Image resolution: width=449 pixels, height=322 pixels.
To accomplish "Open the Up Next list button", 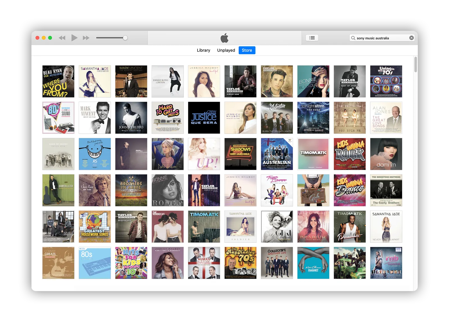I will pyautogui.click(x=312, y=38).
